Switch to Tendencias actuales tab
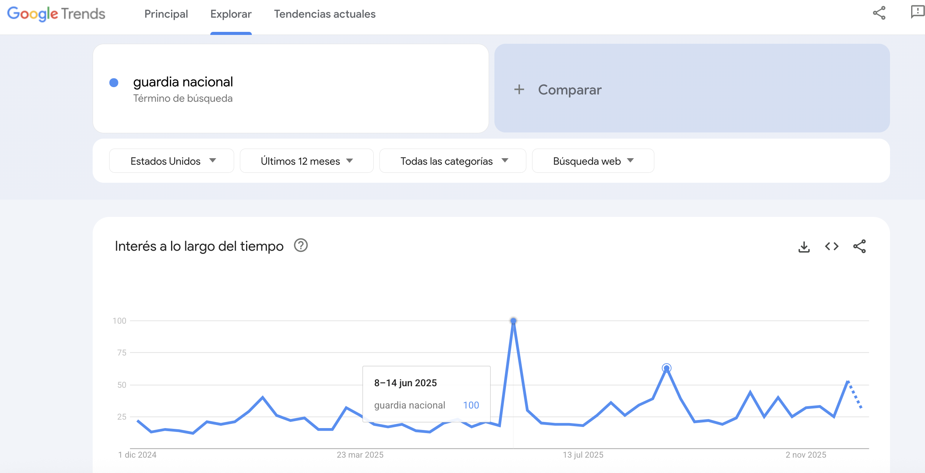The image size is (925, 473). [324, 14]
